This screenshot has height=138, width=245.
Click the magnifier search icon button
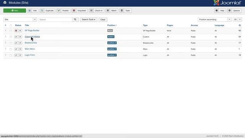point(75,20)
